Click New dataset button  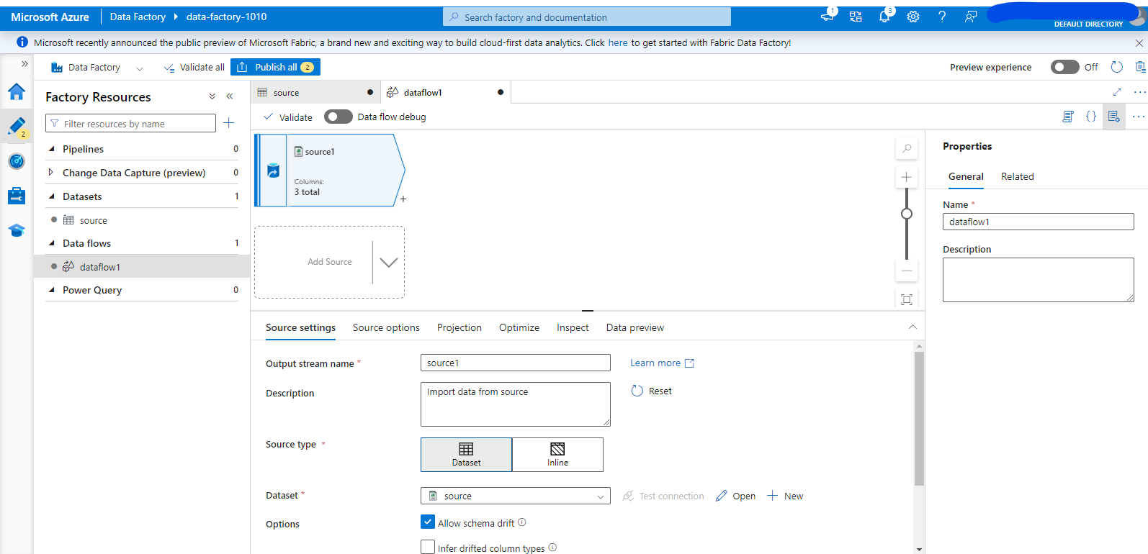click(x=785, y=496)
